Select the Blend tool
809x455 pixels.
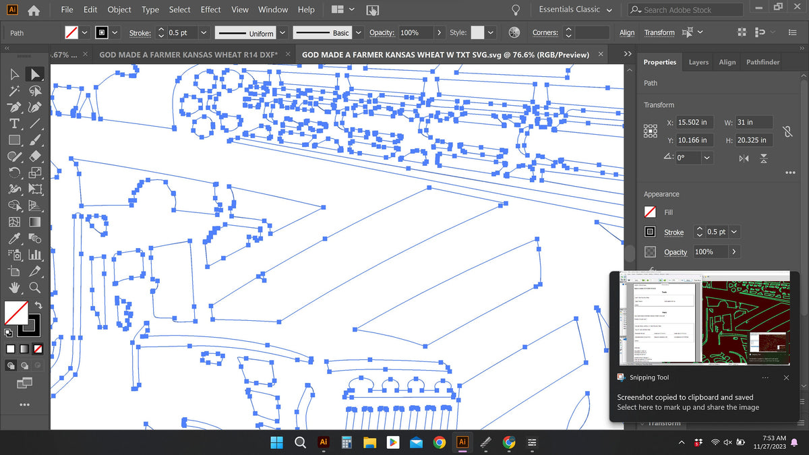(x=35, y=239)
